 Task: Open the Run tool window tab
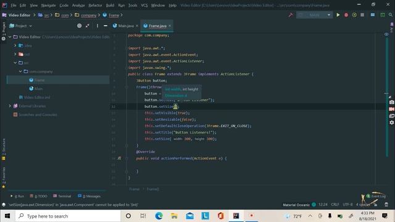tap(17, 196)
